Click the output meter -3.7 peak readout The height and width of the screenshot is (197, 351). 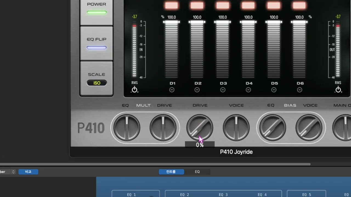338,17
